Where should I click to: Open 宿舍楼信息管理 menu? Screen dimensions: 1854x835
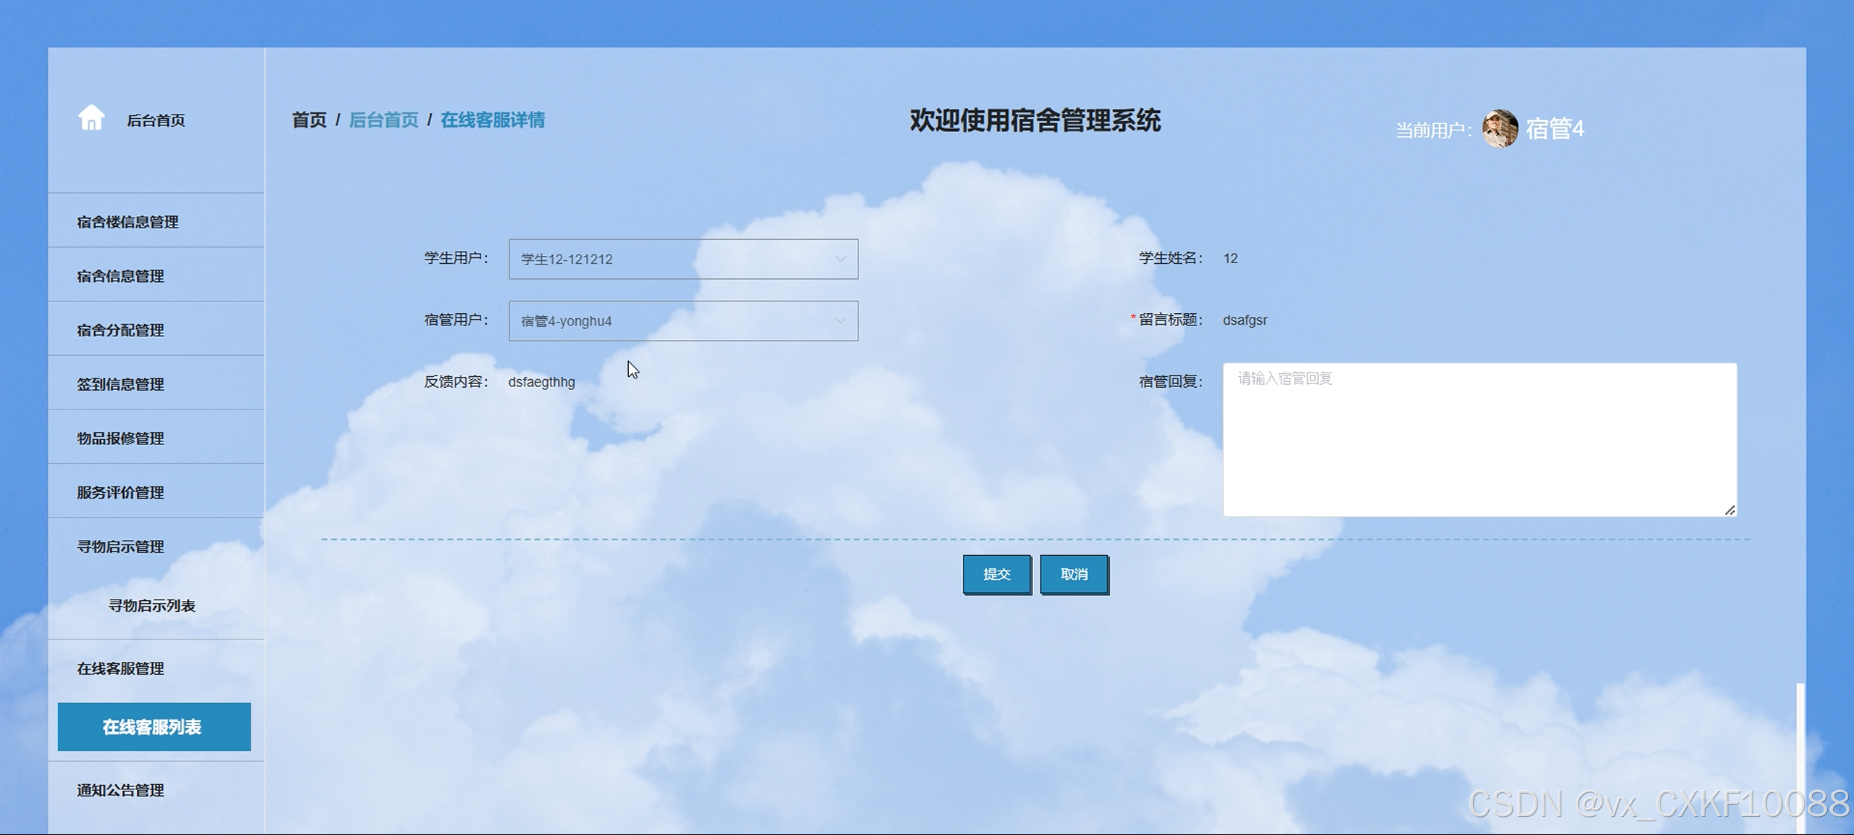point(128,222)
